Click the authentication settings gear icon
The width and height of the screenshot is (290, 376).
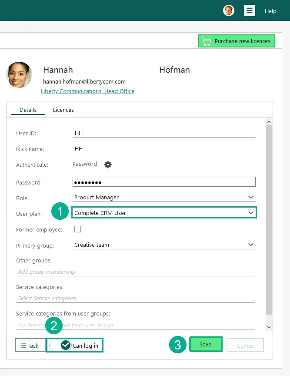click(x=108, y=164)
